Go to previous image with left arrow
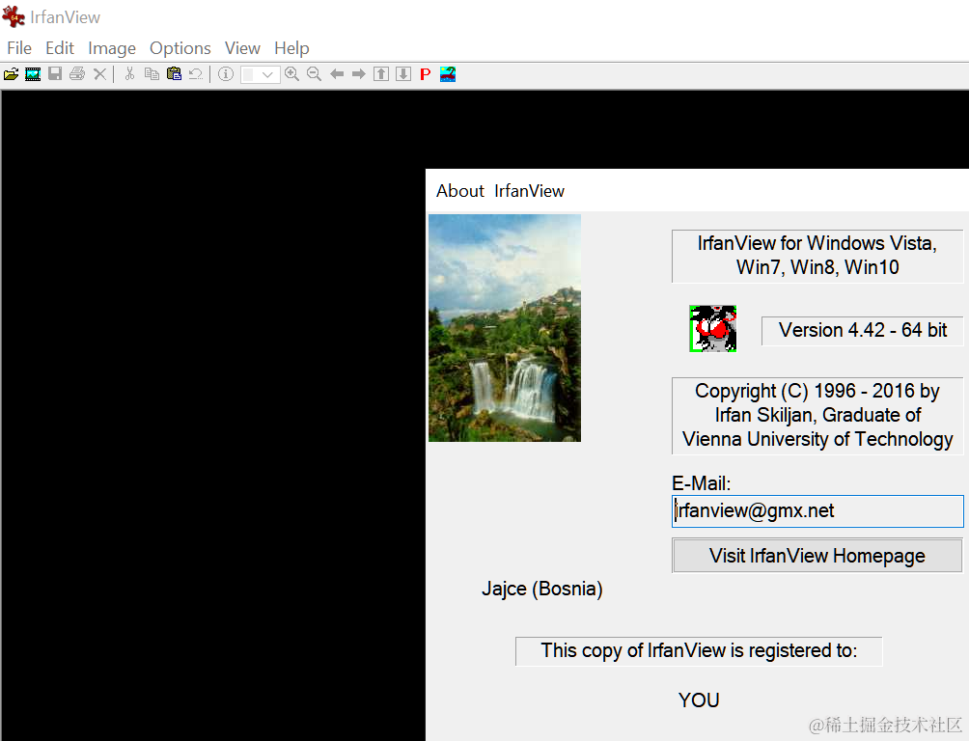The image size is (969, 741). click(337, 74)
